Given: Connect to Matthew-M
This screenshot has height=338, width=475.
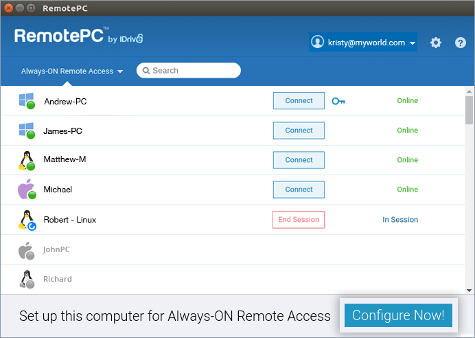Looking at the screenshot, I should (299, 160).
